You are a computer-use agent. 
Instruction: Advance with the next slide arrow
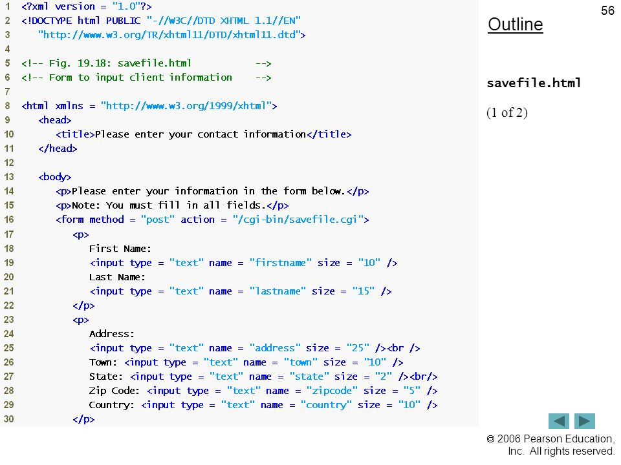[x=585, y=420]
